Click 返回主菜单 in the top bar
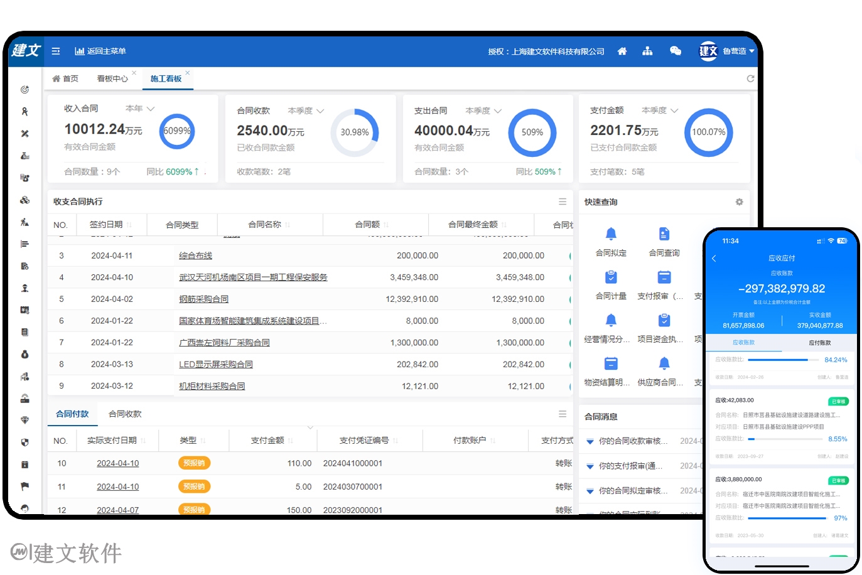Screen dimensions: 862x575 [100, 51]
